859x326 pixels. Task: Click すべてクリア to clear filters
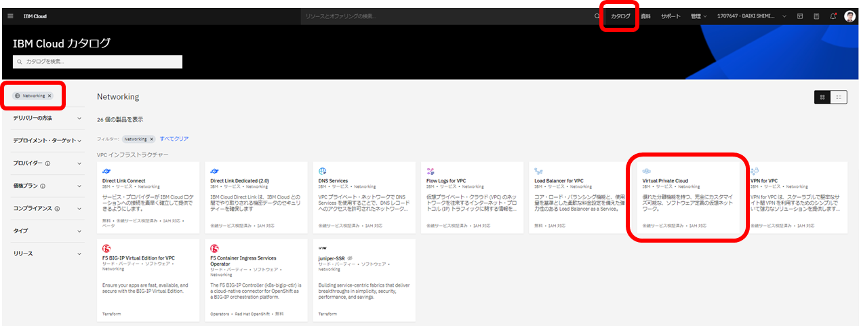click(x=174, y=138)
